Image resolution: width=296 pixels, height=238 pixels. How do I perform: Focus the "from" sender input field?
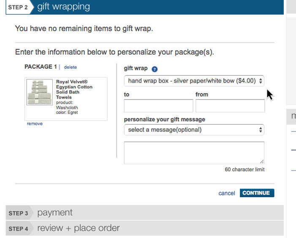click(x=230, y=106)
